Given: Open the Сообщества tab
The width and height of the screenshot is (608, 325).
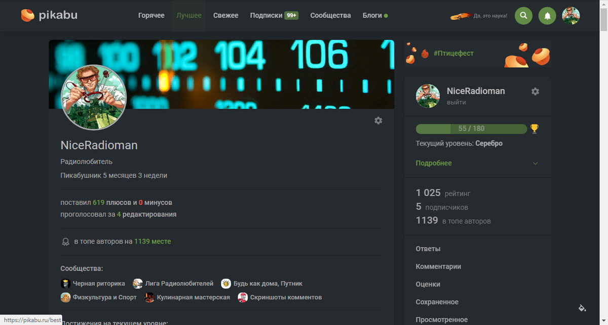Looking at the screenshot, I should pos(330,16).
